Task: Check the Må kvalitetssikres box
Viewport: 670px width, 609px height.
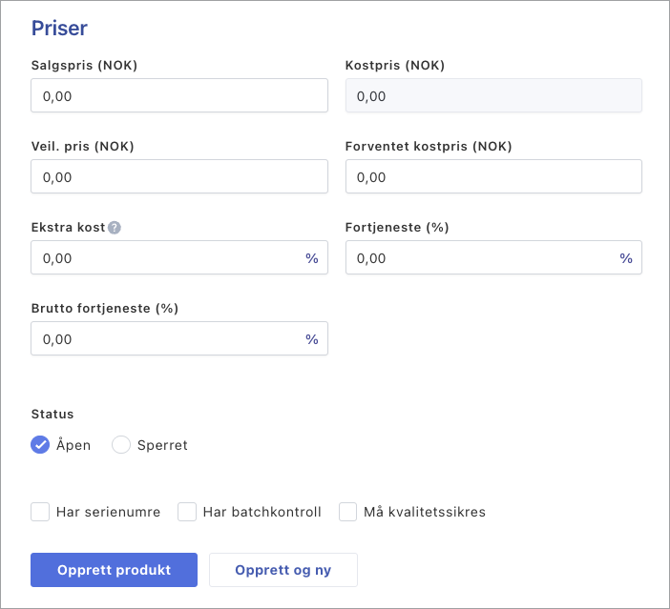Action: click(x=347, y=512)
